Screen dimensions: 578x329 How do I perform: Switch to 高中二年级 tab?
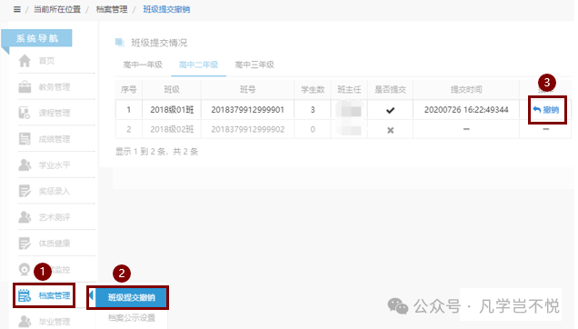pos(198,65)
